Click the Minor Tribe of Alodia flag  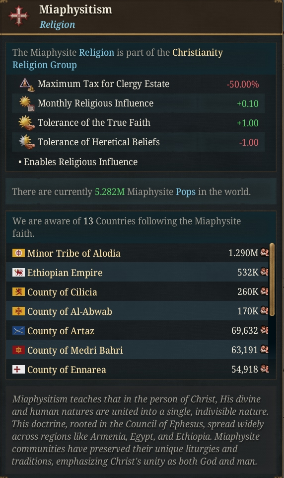click(x=18, y=253)
